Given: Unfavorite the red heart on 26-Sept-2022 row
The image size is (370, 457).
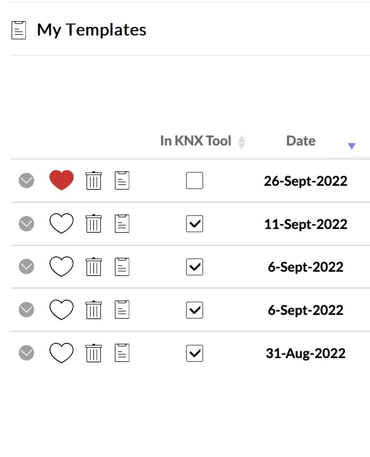Looking at the screenshot, I should 62,180.
